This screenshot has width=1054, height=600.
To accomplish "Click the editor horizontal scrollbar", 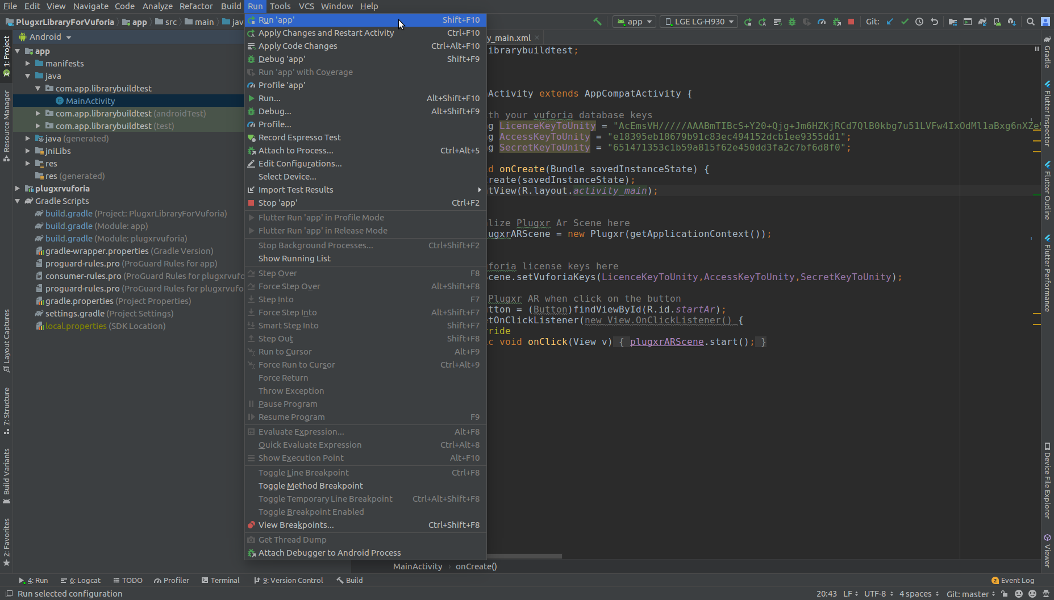I will pyautogui.click(x=524, y=556).
